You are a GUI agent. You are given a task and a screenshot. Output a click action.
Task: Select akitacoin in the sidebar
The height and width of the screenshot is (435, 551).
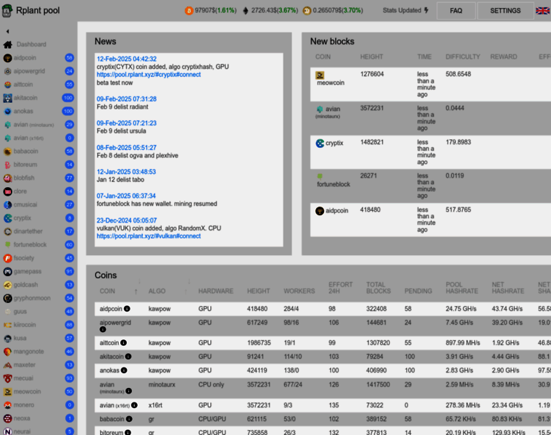coord(25,98)
